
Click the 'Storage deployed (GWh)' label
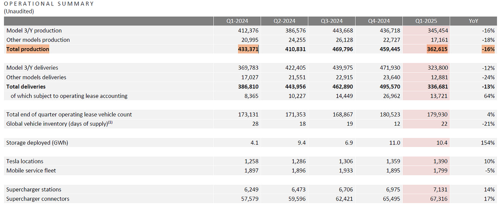(x=37, y=142)
